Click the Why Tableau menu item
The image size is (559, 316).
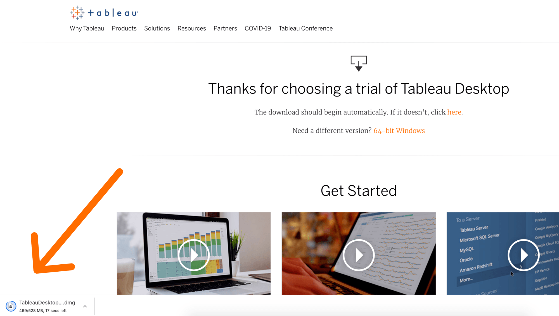(x=87, y=28)
